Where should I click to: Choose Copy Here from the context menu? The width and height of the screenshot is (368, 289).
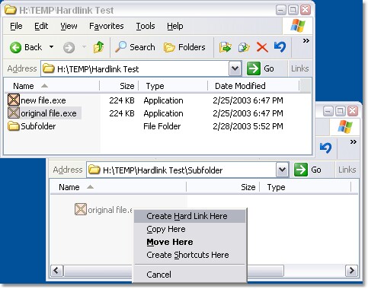tap(190, 229)
